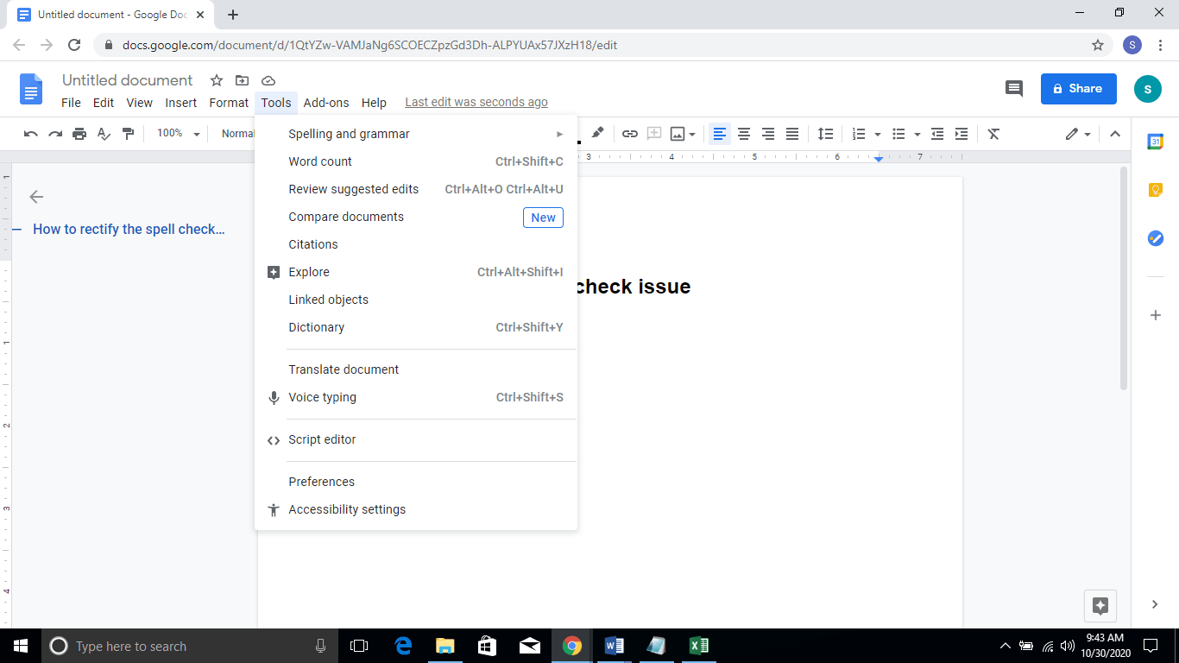Open Excel from the taskbar
Image resolution: width=1179 pixels, height=663 pixels.
click(x=698, y=646)
